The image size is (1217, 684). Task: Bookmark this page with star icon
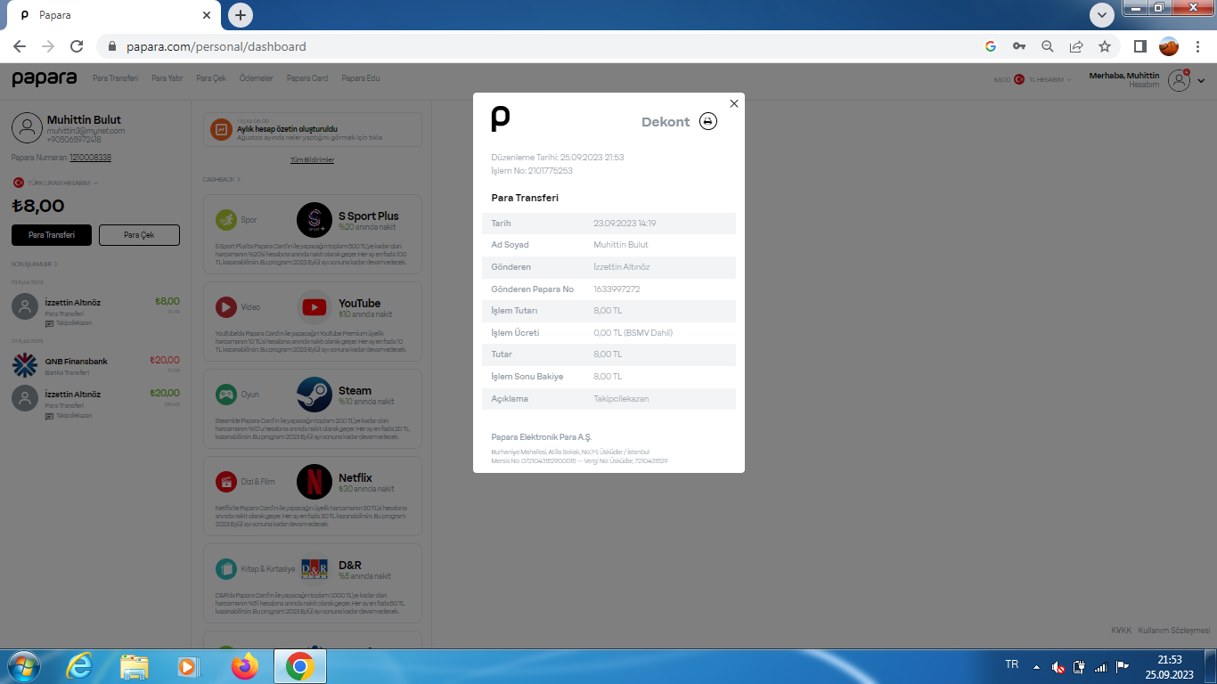(1105, 46)
